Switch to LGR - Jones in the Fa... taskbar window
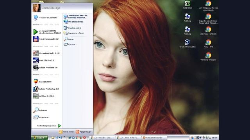This screenshot has height=140, width=250. pos(129,138)
